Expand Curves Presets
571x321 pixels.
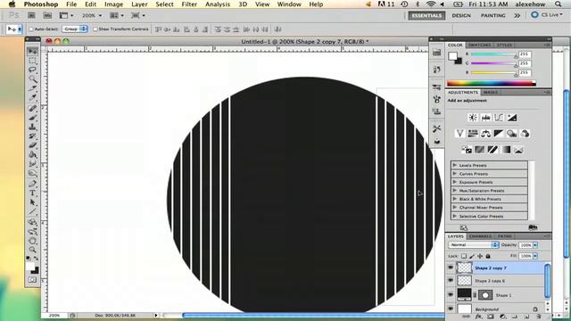pyautogui.click(x=455, y=174)
